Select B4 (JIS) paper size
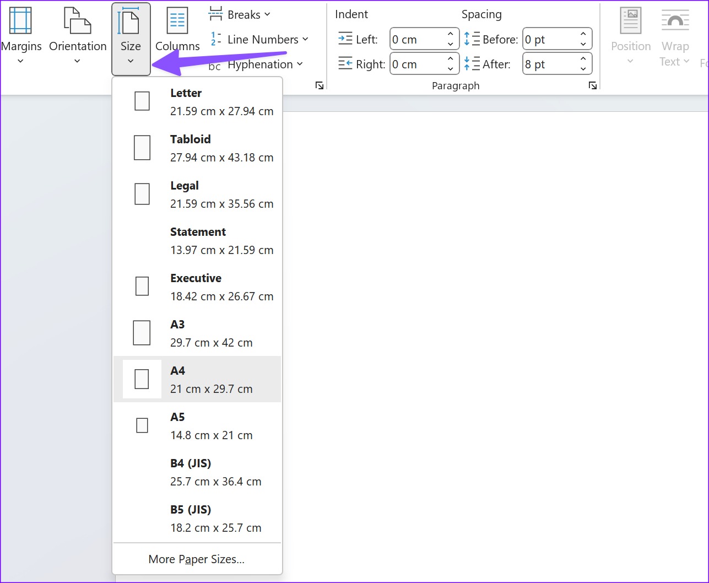This screenshot has width=709, height=583. pyautogui.click(x=197, y=472)
